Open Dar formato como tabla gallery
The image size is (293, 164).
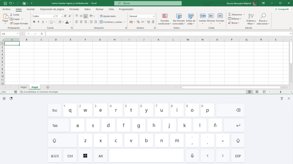(179, 19)
